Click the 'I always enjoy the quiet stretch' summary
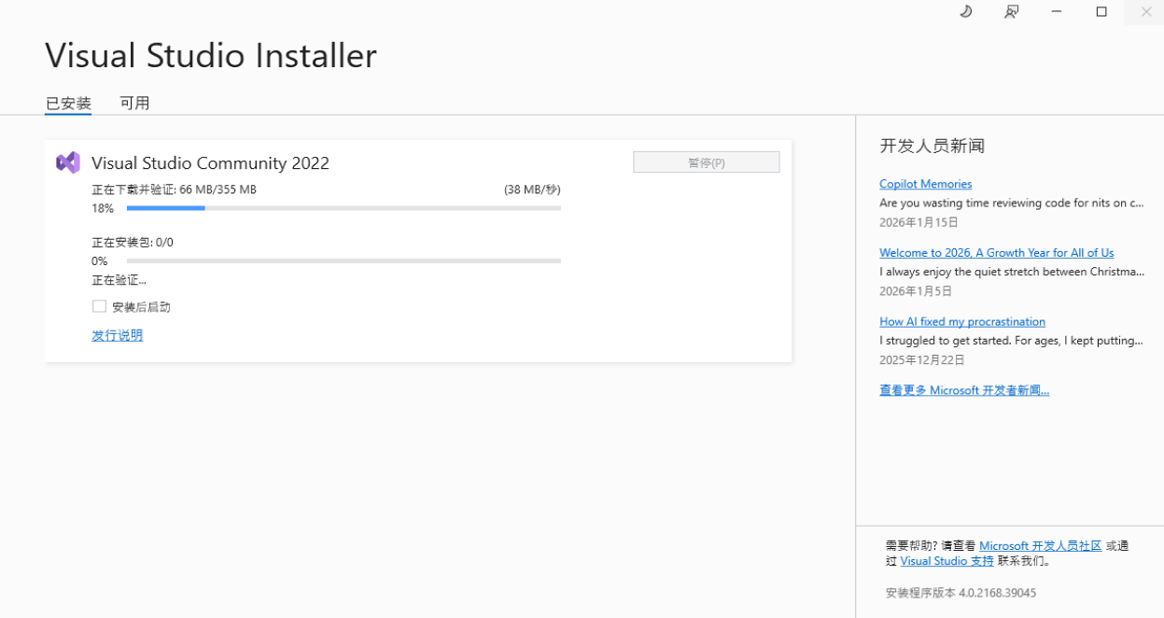 click(1011, 272)
